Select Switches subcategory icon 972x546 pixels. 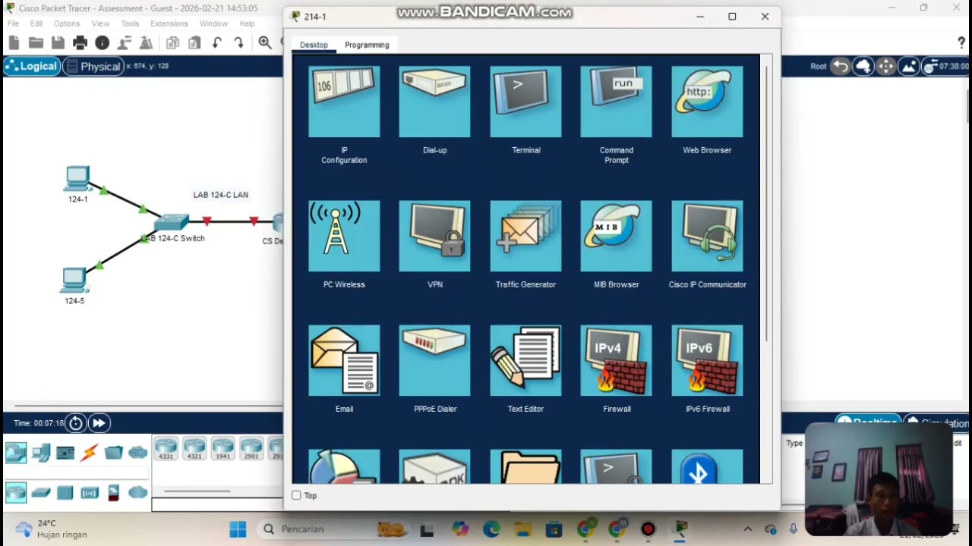pyautogui.click(x=41, y=493)
